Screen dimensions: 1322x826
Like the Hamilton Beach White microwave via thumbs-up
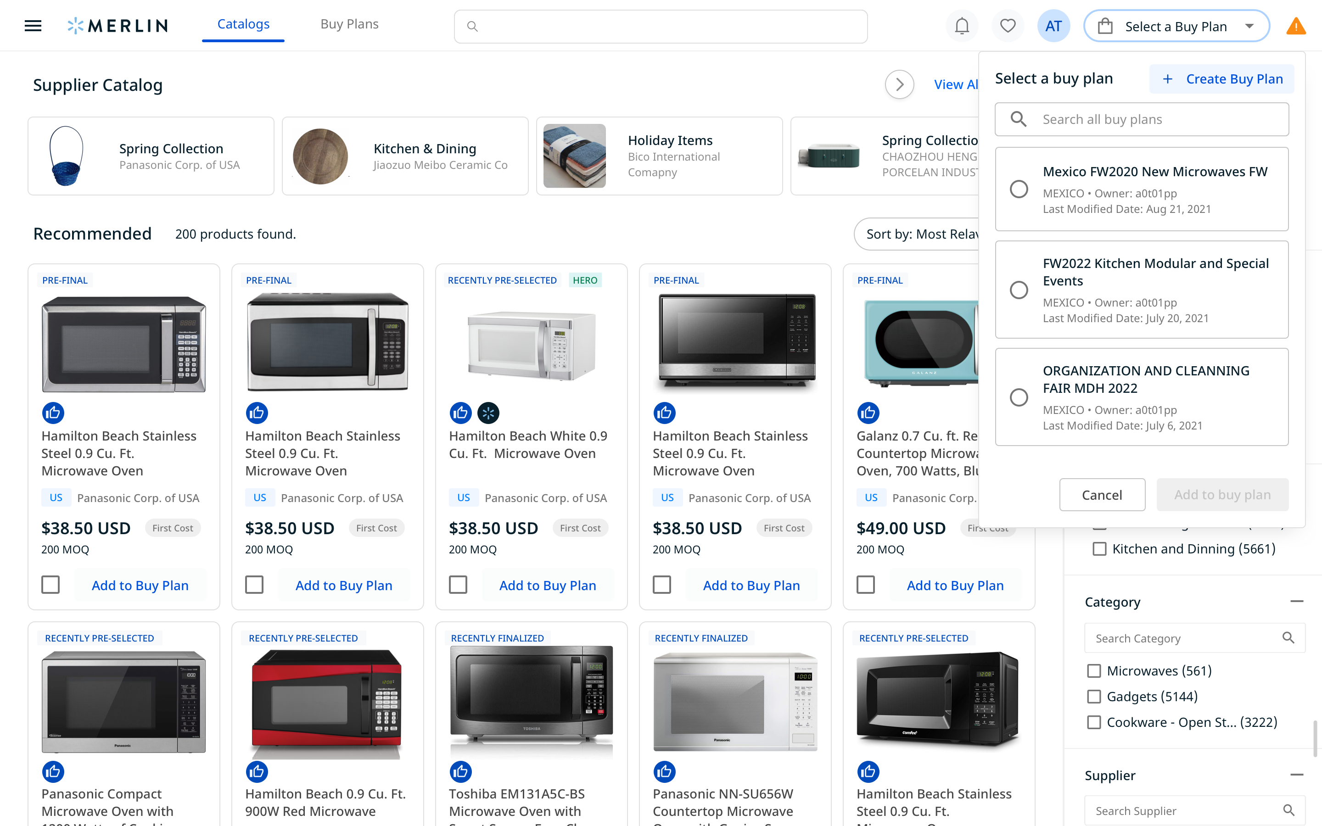click(460, 413)
